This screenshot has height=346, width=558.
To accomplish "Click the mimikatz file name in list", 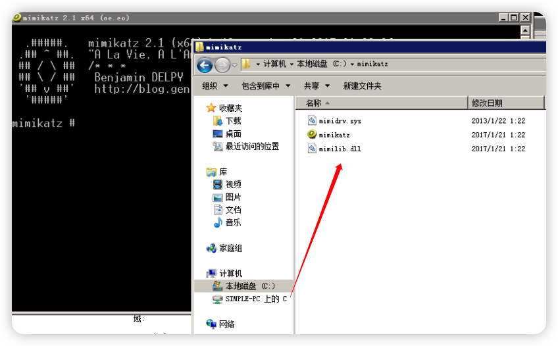I will click(x=334, y=135).
